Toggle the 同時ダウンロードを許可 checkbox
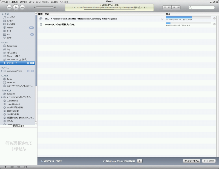The image size is (219, 169). click(42, 161)
